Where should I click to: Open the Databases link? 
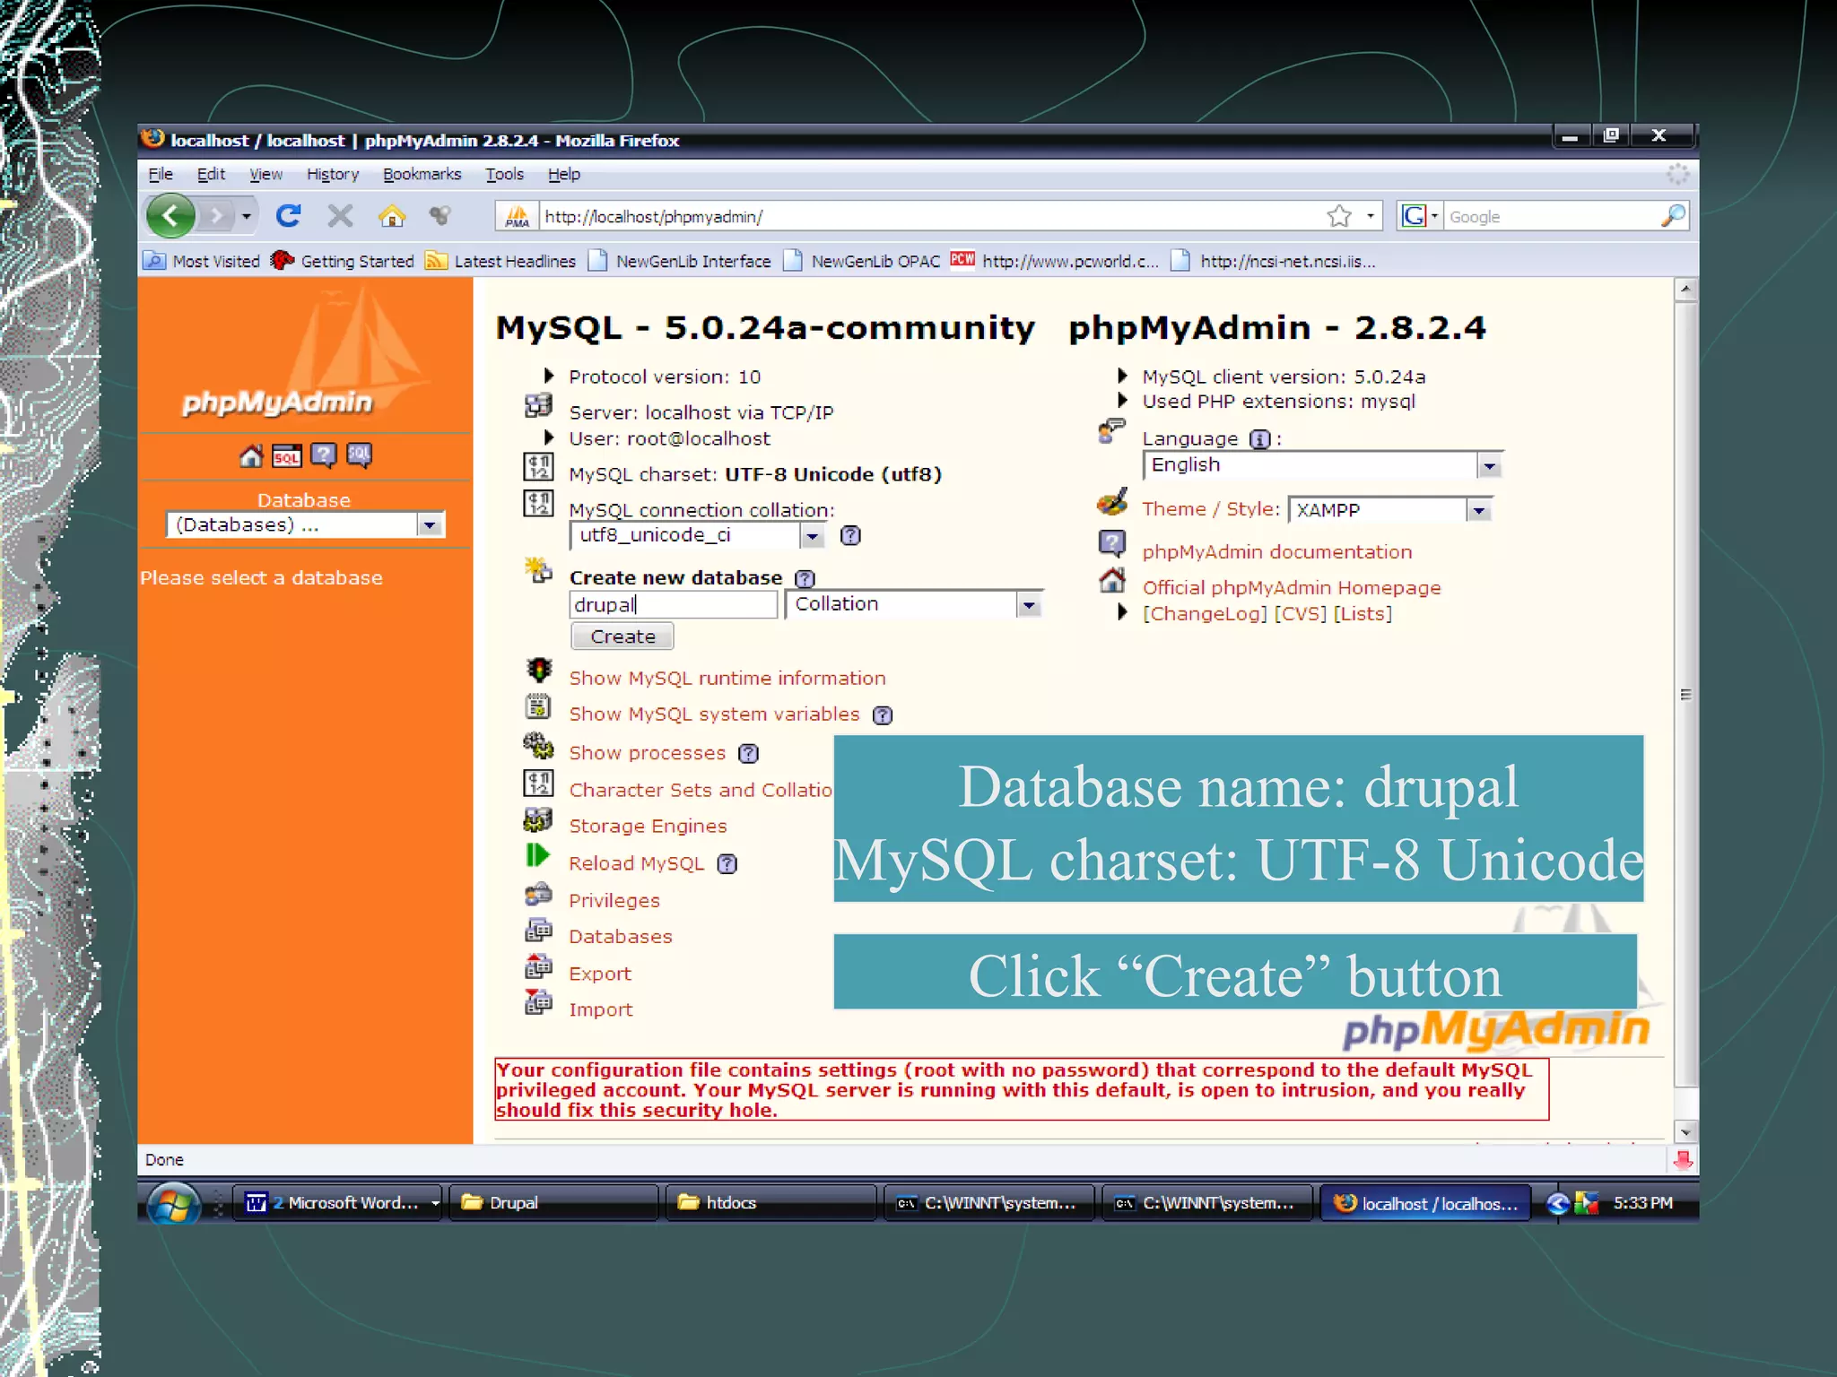pyautogui.click(x=621, y=937)
